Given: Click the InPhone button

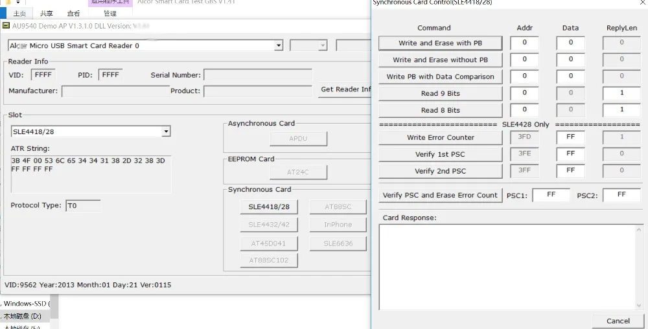Looking at the screenshot, I should point(338,225).
